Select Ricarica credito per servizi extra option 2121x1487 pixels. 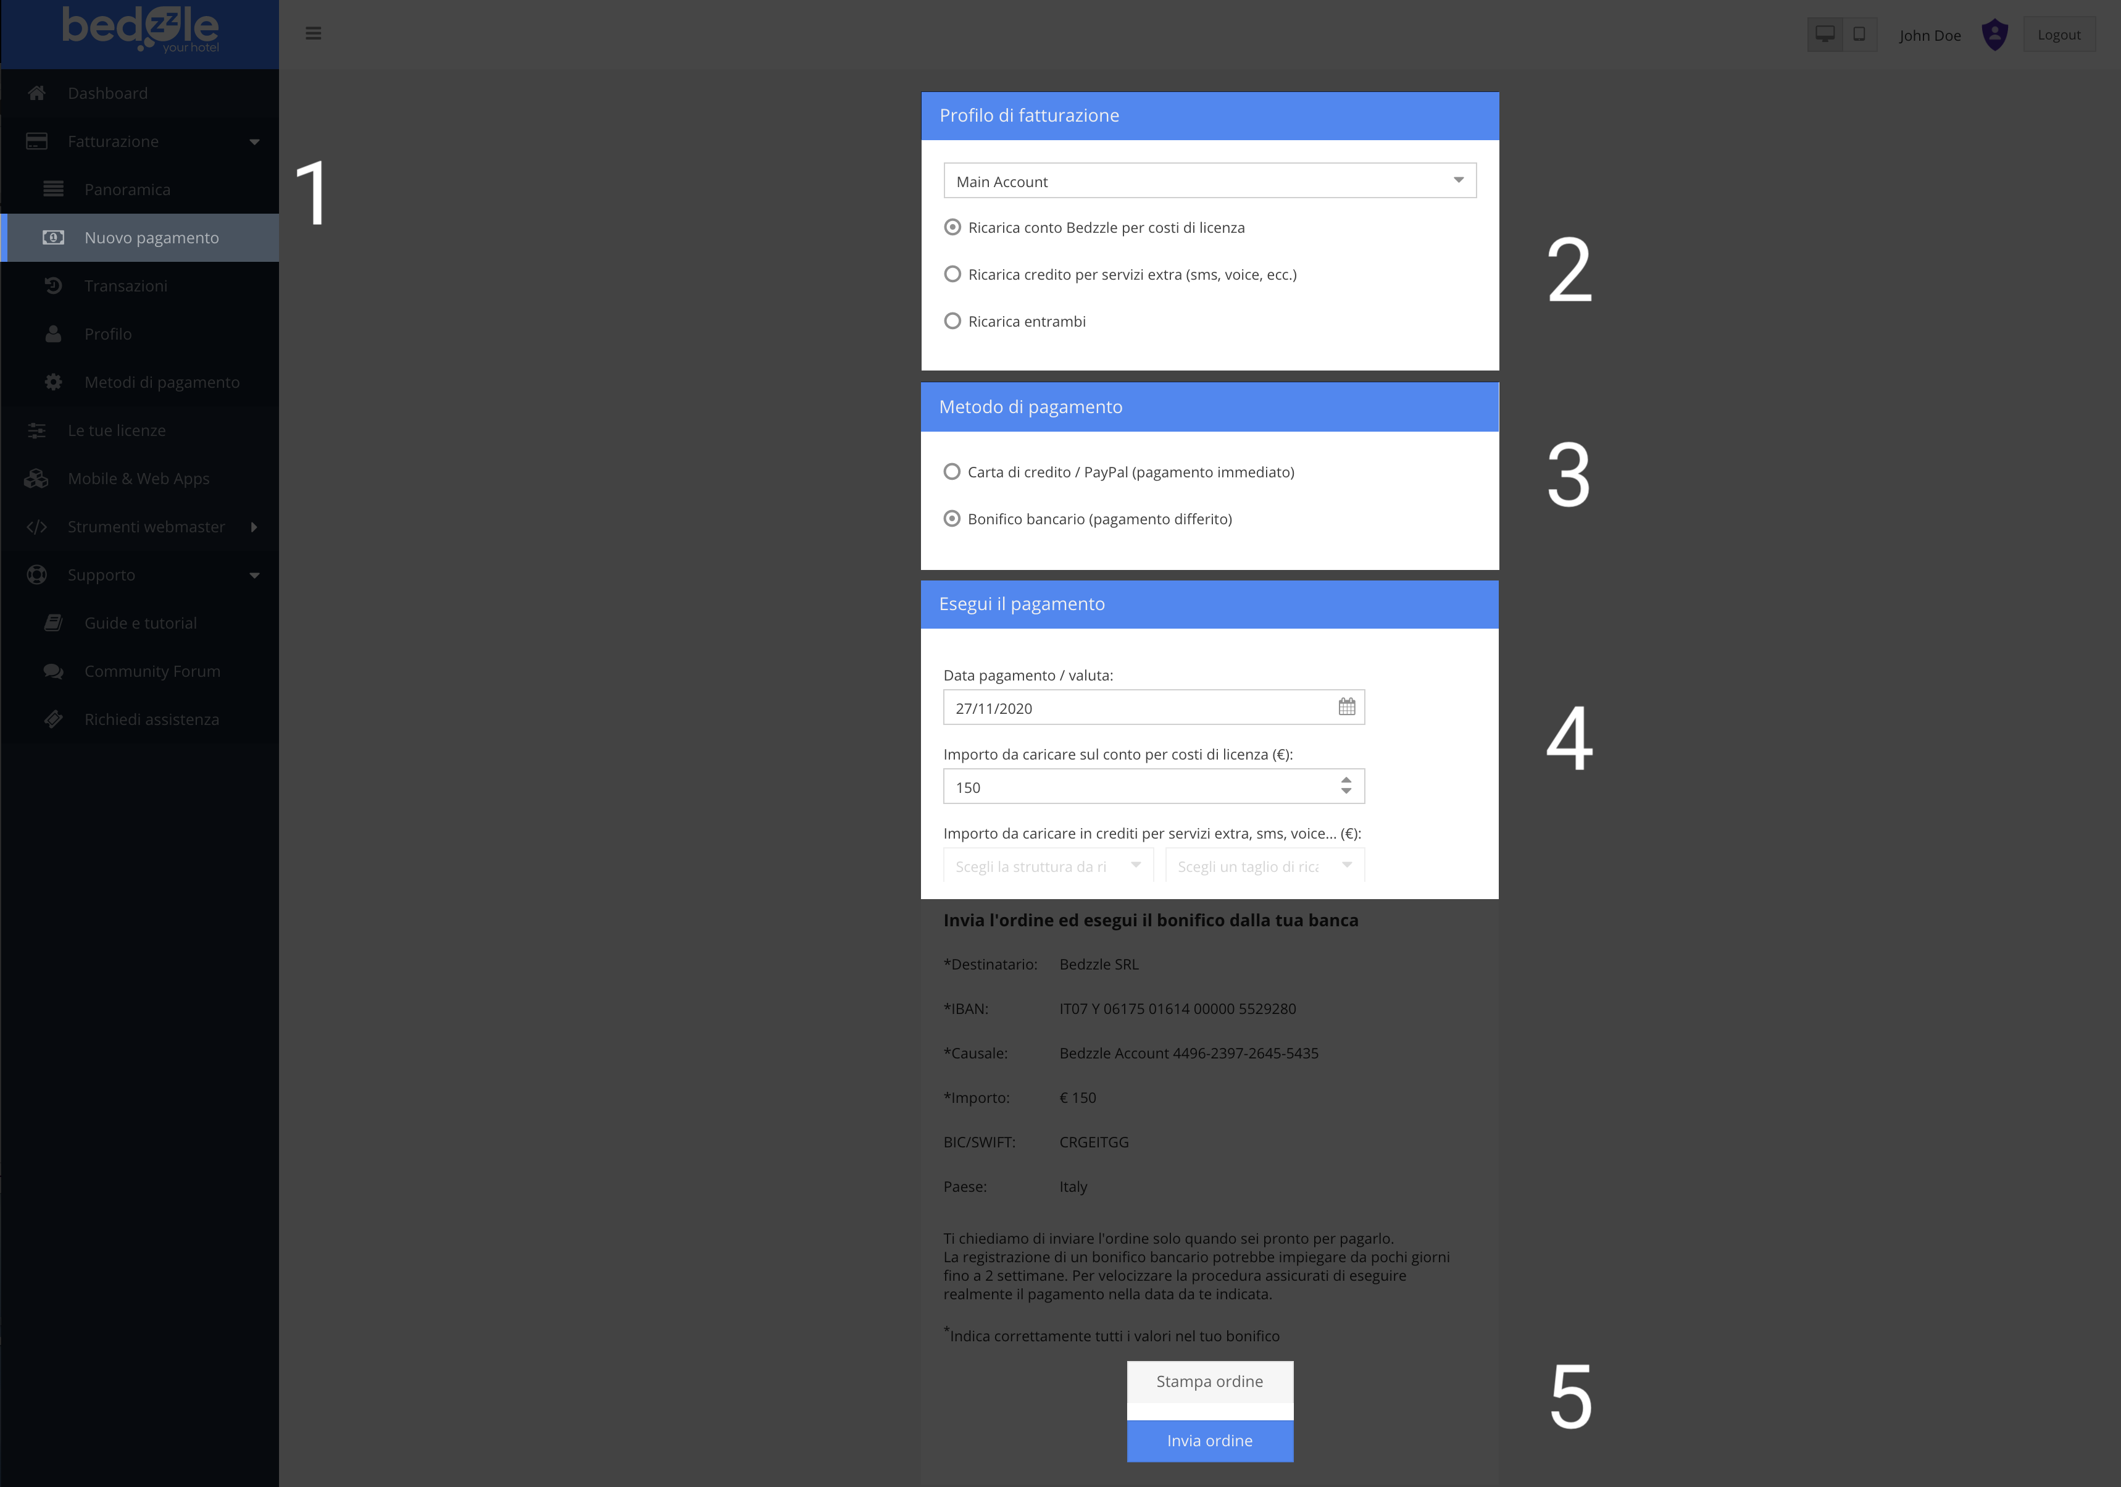952,274
